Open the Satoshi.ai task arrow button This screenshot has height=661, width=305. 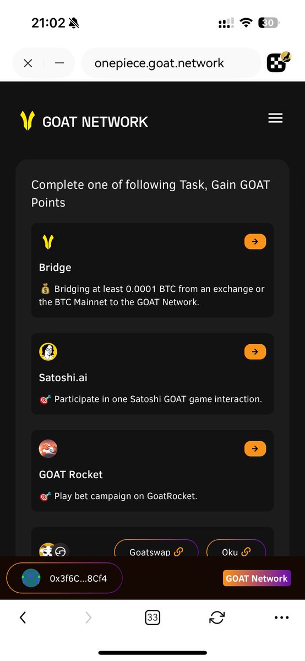click(255, 352)
